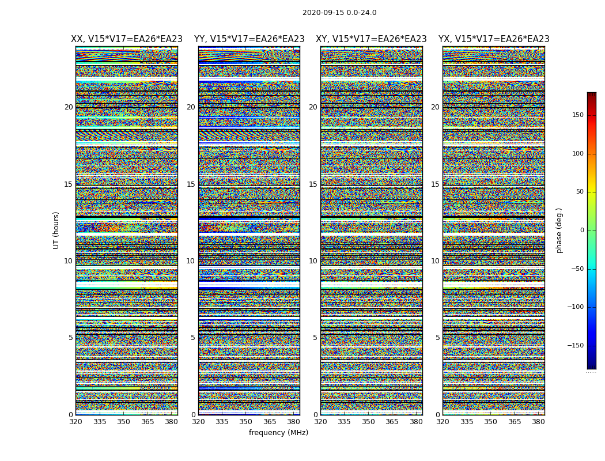This screenshot has height=461, width=605.
Task: Click colorbar tick label '100'
Action: click(x=578, y=153)
